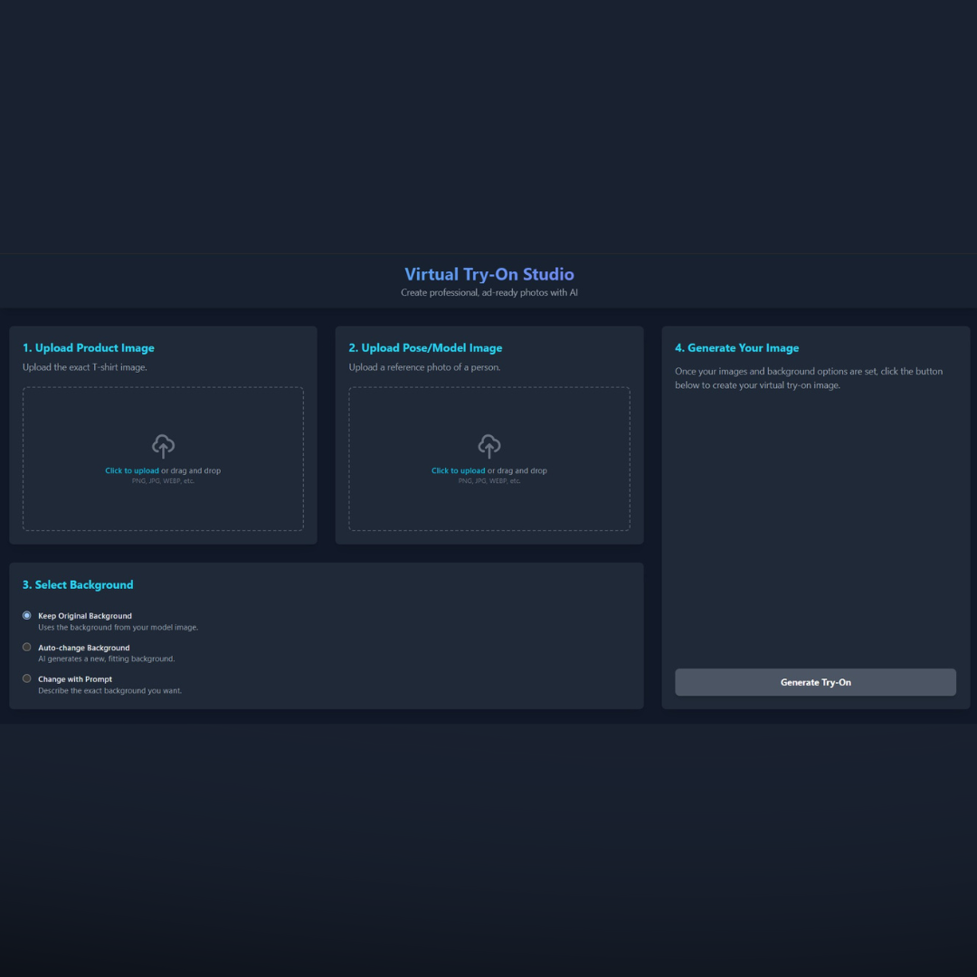The width and height of the screenshot is (977, 977).
Task: Click the file formats text in product drop zone
Action: [163, 481]
